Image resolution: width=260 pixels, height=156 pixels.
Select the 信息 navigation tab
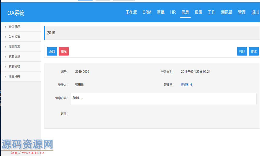click(185, 12)
